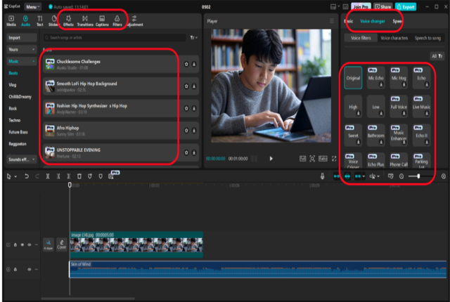Select the Original voice filter
Image resolution: width=450 pixels, height=302 pixels.
click(353, 78)
